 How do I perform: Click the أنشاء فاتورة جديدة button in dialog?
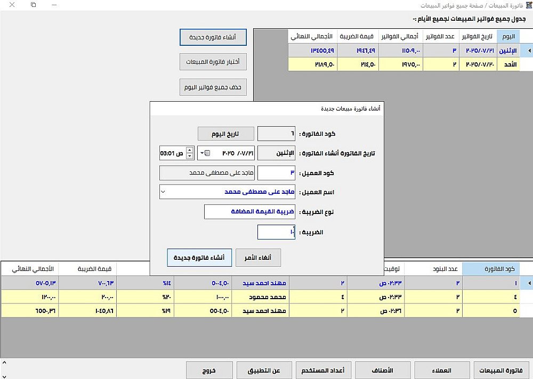pos(199,258)
